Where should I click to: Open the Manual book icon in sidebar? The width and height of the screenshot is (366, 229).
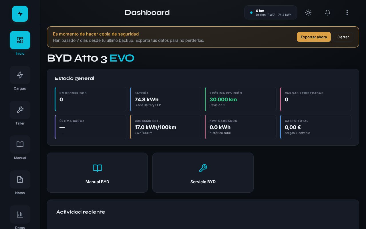(x=20, y=145)
